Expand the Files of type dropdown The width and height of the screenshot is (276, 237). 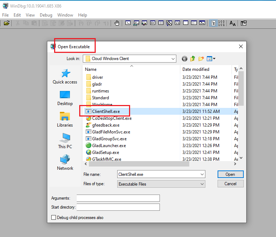coord(202,184)
